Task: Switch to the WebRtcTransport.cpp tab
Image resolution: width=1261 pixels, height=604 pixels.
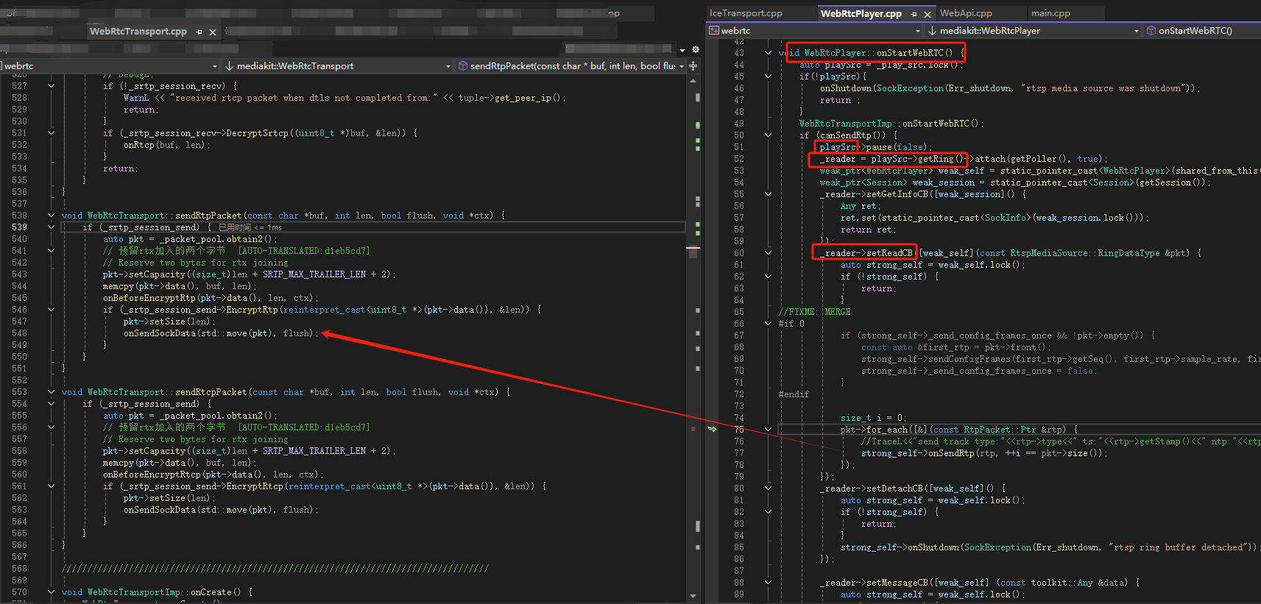Action: [138, 32]
